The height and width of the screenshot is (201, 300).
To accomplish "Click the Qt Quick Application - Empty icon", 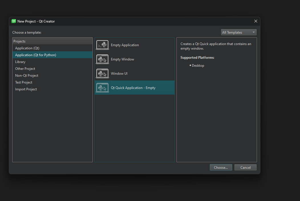I will point(102,88).
